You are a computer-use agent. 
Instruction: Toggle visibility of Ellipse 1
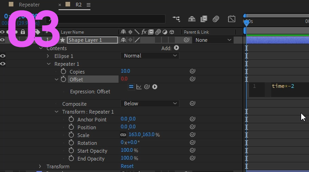(x=3, y=56)
